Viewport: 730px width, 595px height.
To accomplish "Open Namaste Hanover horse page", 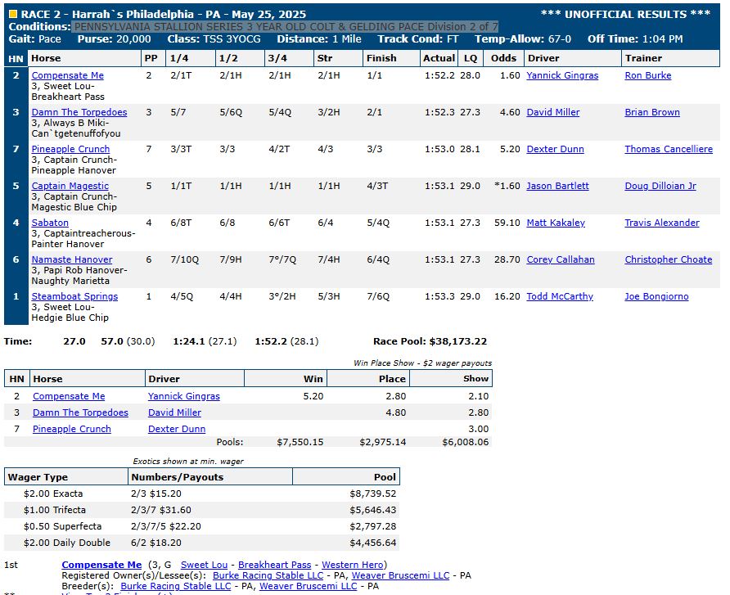I will point(72,259).
